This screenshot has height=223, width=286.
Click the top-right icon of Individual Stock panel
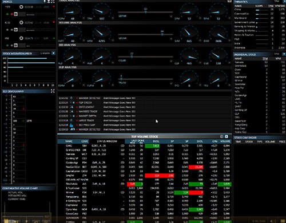click(284, 54)
